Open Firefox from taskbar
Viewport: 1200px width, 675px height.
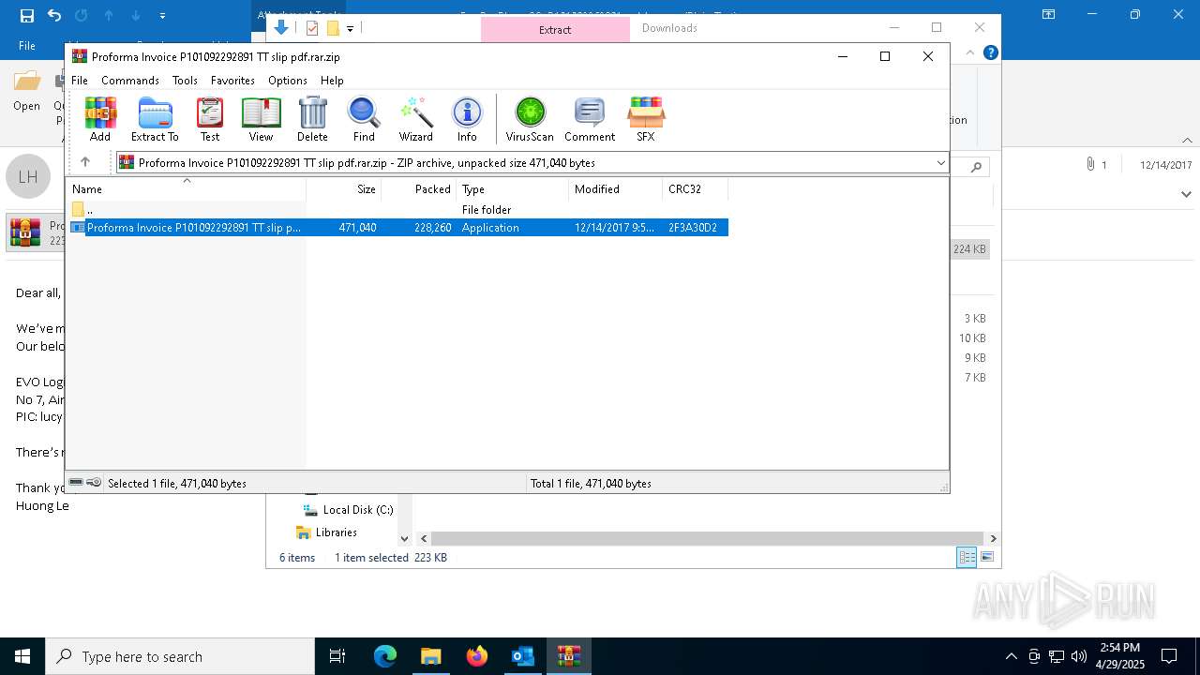[476, 656]
